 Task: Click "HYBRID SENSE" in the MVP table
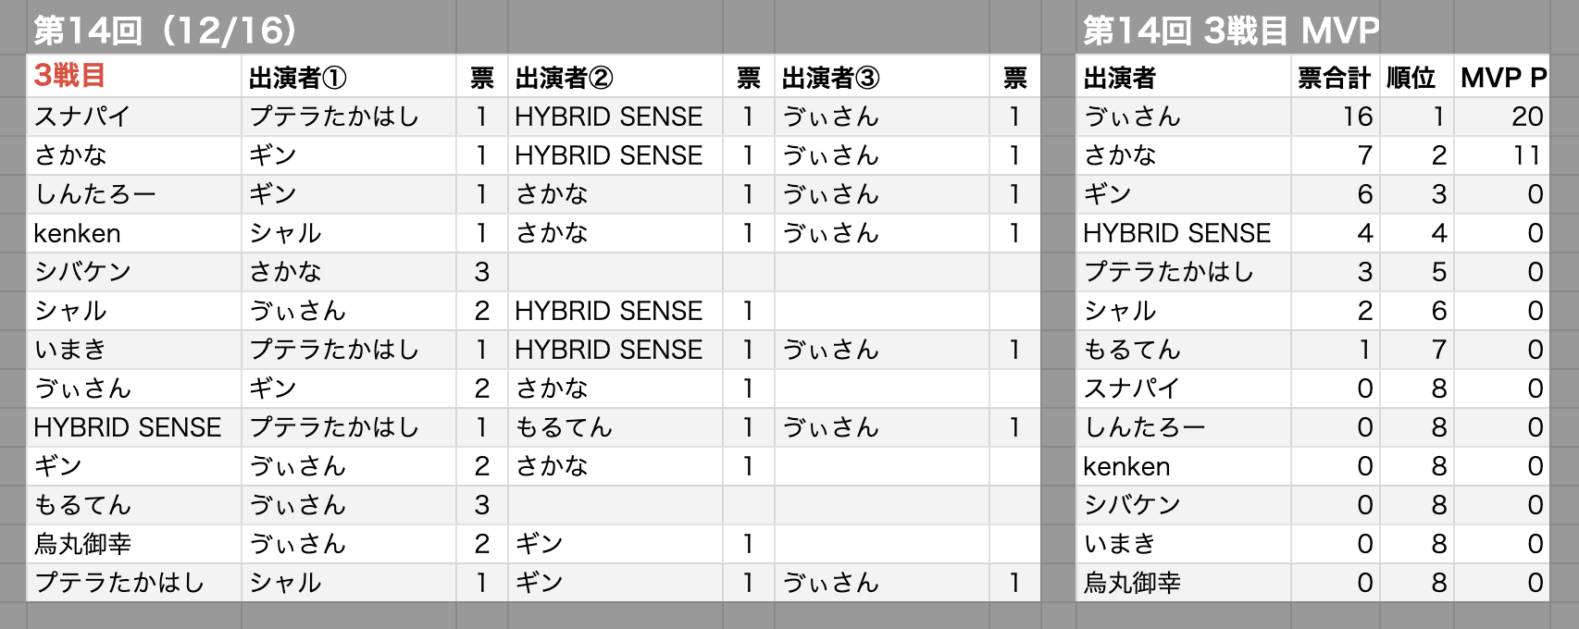[x=1177, y=233]
